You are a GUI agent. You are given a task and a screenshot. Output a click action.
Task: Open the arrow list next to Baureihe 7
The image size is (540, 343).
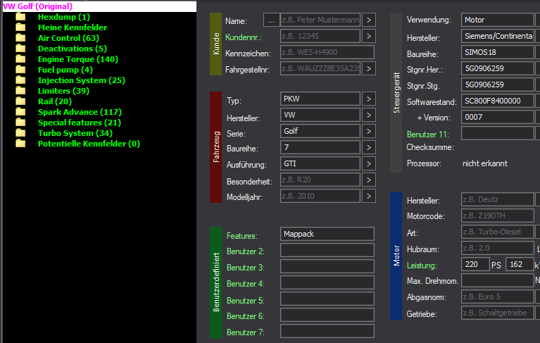point(369,147)
